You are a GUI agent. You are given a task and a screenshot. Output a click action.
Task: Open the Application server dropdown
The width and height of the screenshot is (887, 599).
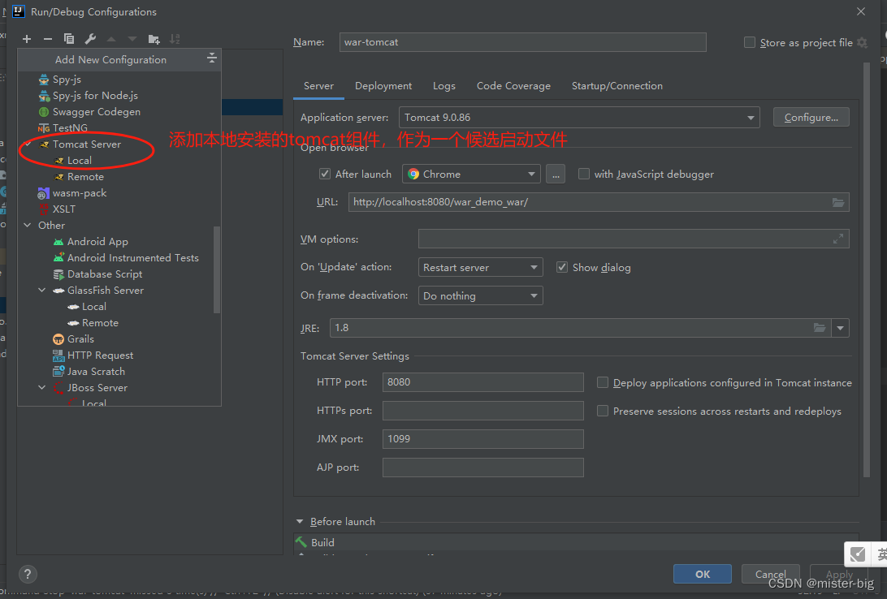(750, 117)
